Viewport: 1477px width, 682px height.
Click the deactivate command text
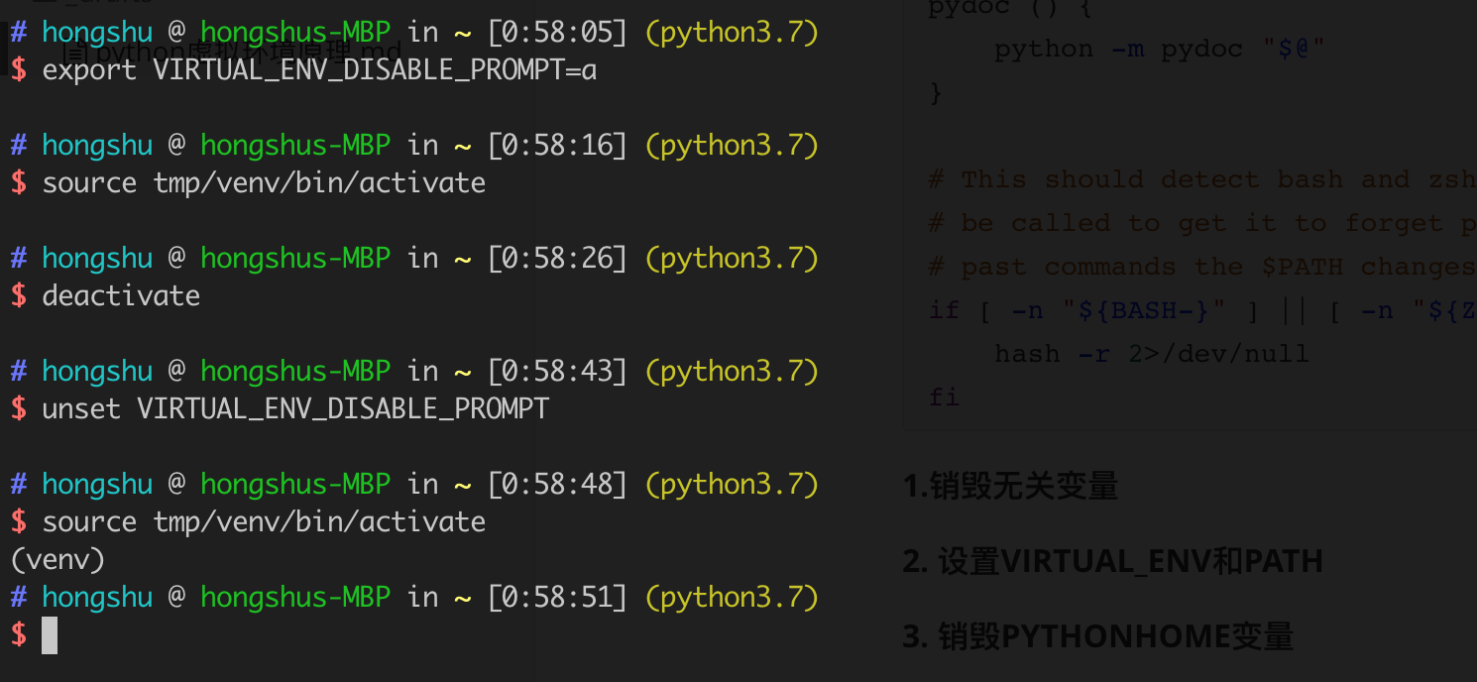pos(121,296)
